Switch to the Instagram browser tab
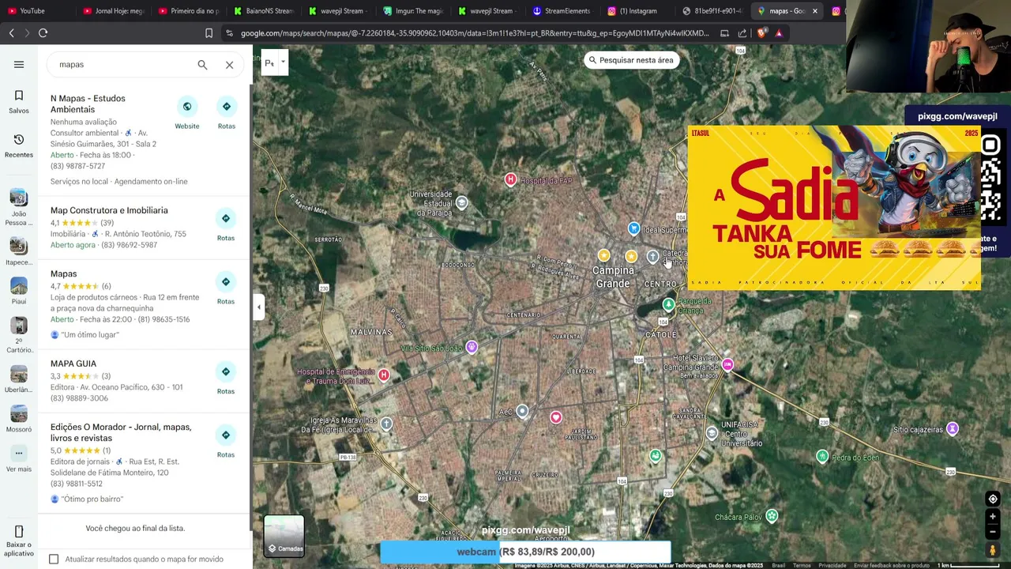Screen dimensions: 1011x569 [635, 11]
